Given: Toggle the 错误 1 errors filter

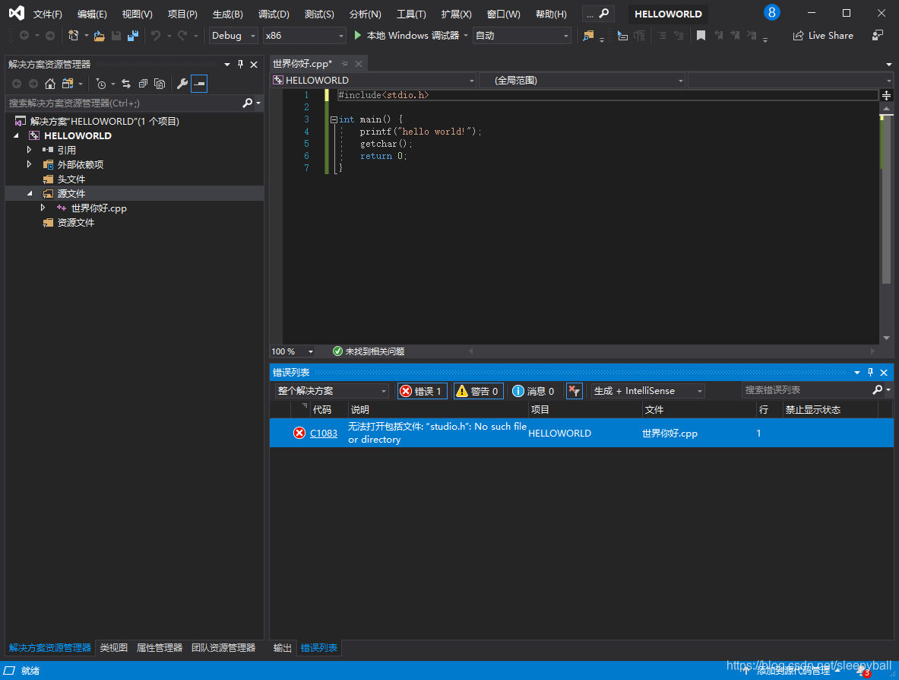Looking at the screenshot, I should (423, 391).
